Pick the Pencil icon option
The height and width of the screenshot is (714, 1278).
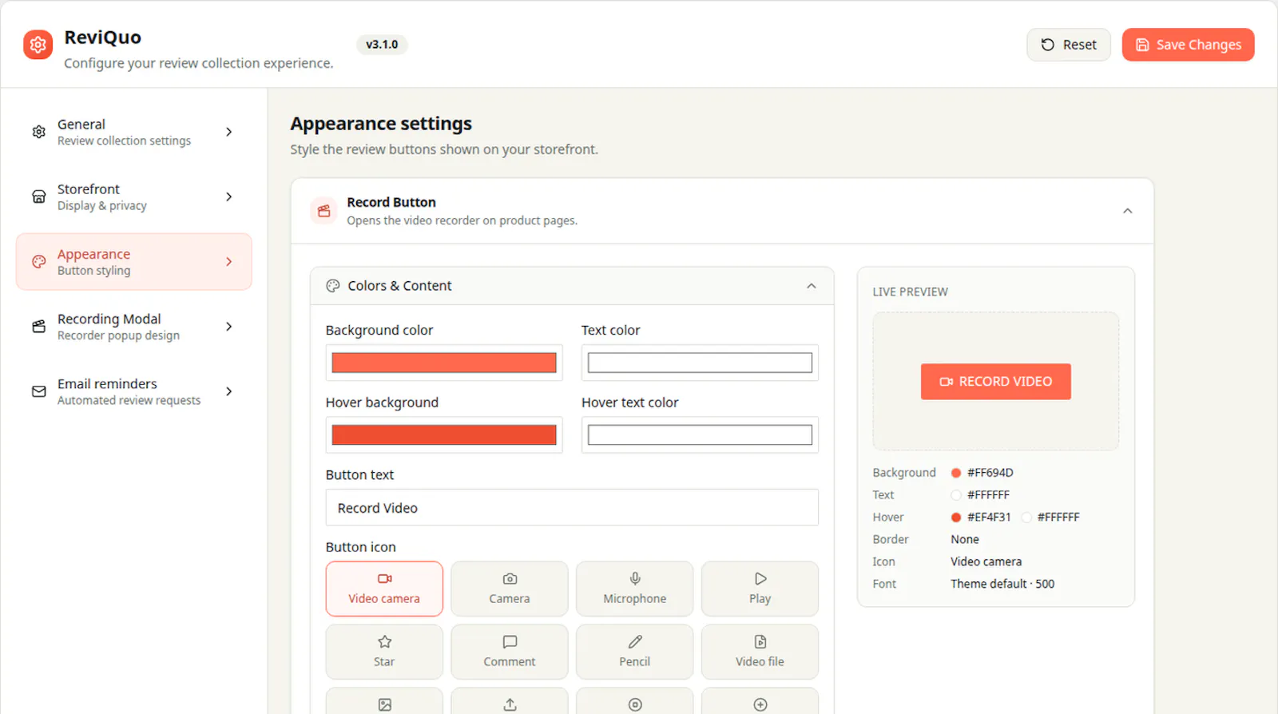point(634,652)
